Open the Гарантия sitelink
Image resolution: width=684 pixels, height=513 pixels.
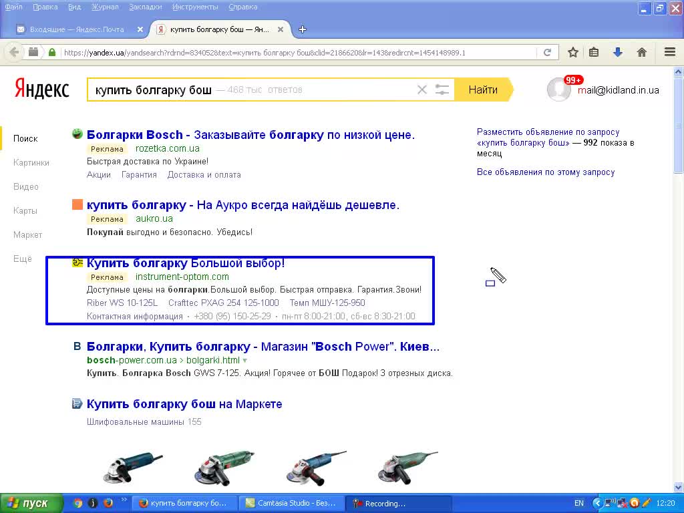pyautogui.click(x=139, y=175)
